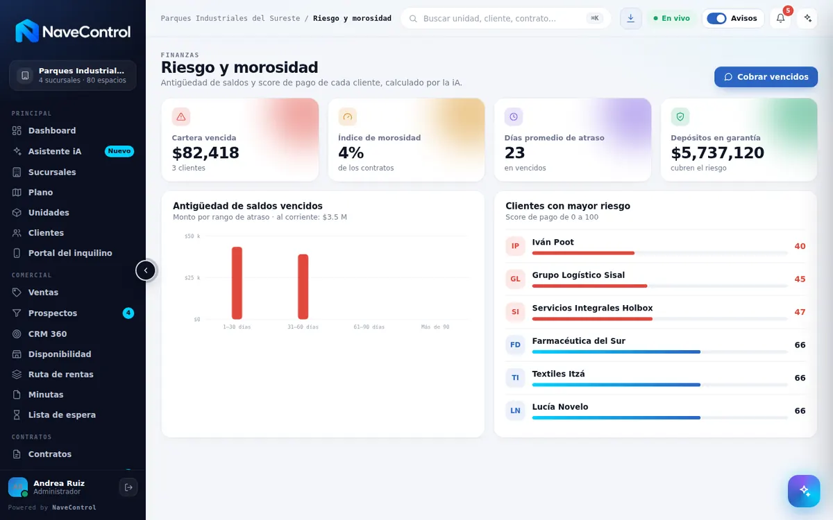Click the TI avatar badge
This screenshot has width=833, height=520.
pyautogui.click(x=515, y=378)
